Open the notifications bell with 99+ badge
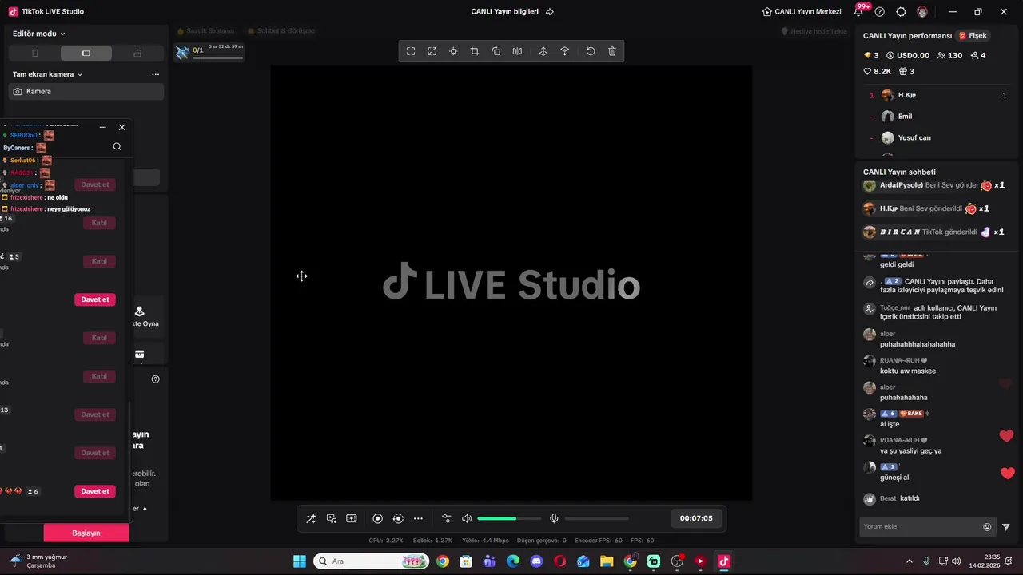1023x575 pixels. (859, 11)
